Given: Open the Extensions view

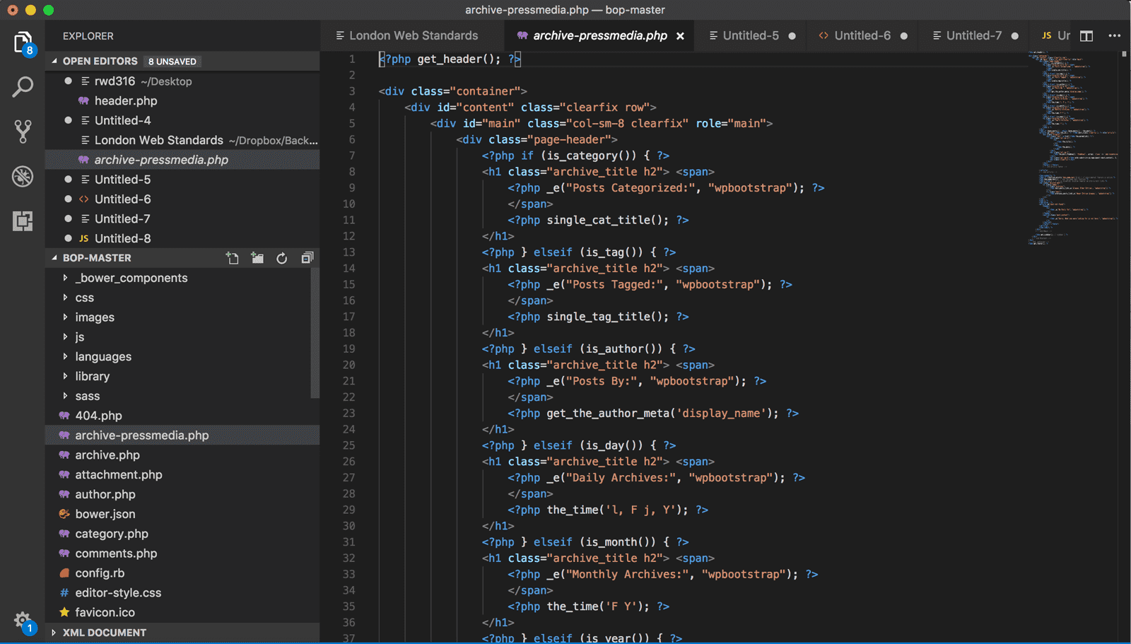Looking at the screenshot, I should click(x=23, y=221).
